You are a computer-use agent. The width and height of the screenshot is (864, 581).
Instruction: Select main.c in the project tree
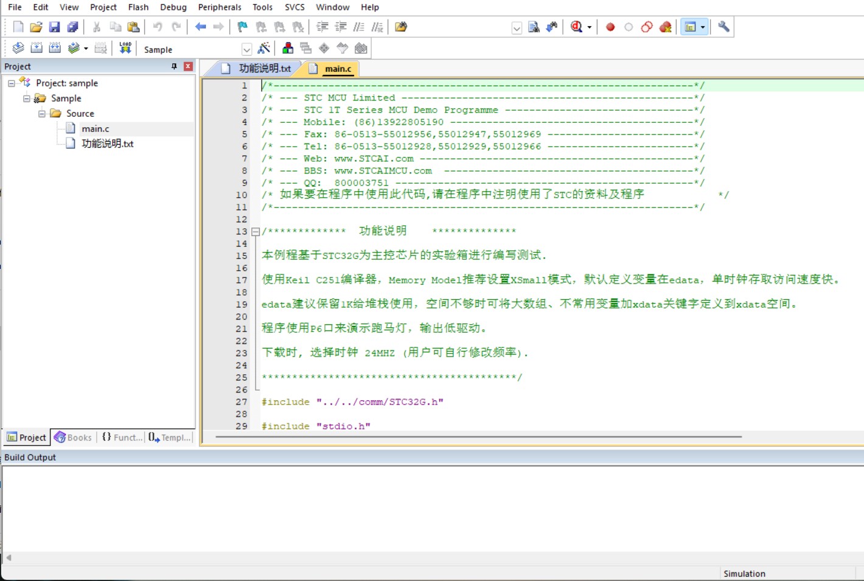tap(96, 129)
